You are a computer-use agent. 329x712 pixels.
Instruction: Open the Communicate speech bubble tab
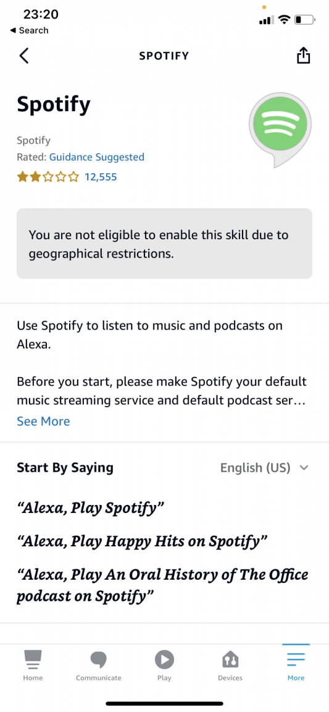[x=99, y=665]
